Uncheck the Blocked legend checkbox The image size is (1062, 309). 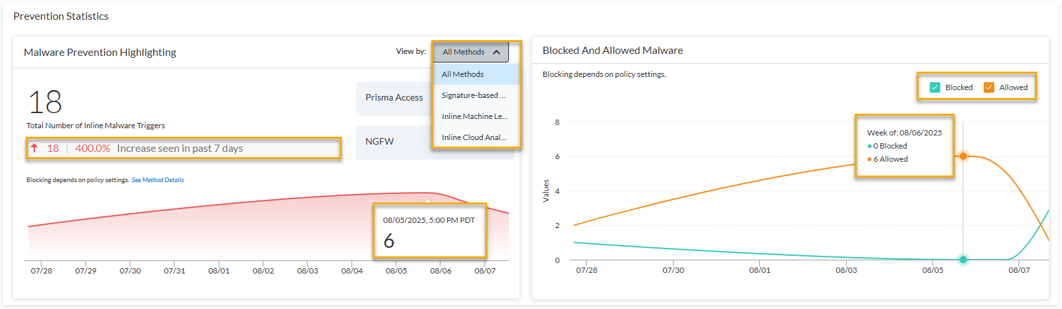935,87
